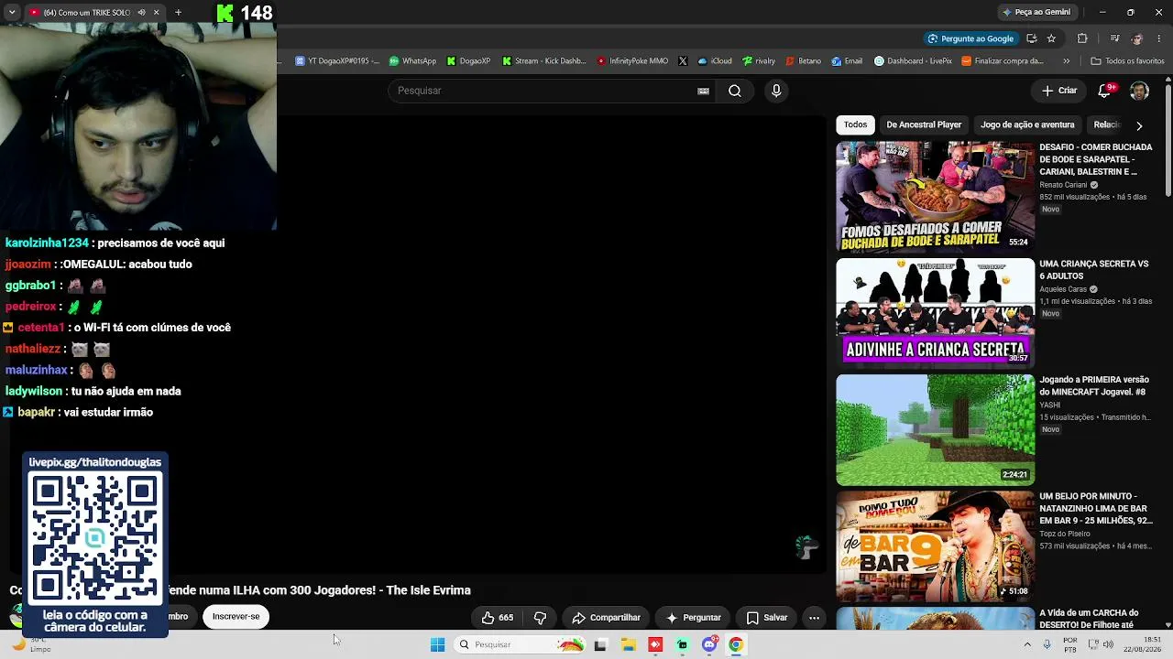Select the Todos filter chip
This screenshot has width=1173, height=659.
tap(855, 124)
